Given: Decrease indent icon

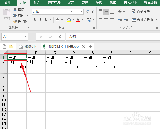Looking at the screenshot, I should (120, 19).
